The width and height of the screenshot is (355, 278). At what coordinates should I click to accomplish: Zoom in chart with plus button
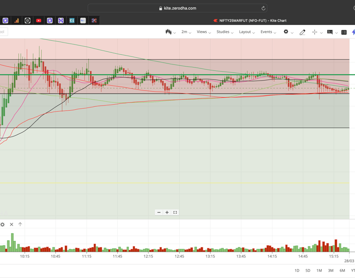(x=167, y=212)
